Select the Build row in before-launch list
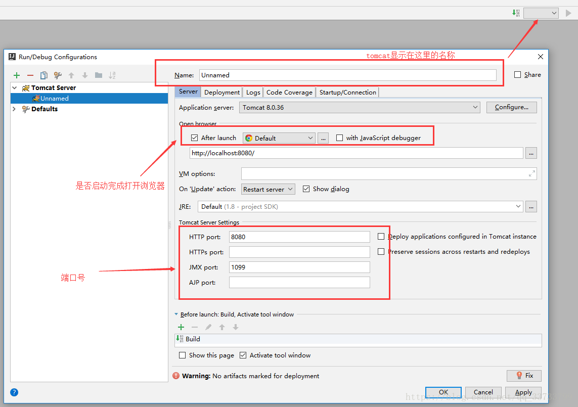 point(358,339)
